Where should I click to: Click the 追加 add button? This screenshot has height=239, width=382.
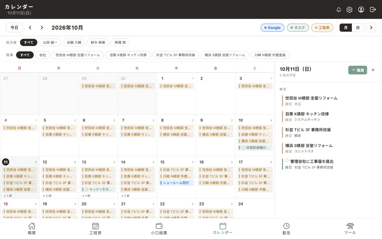click(x=358, y=70)
